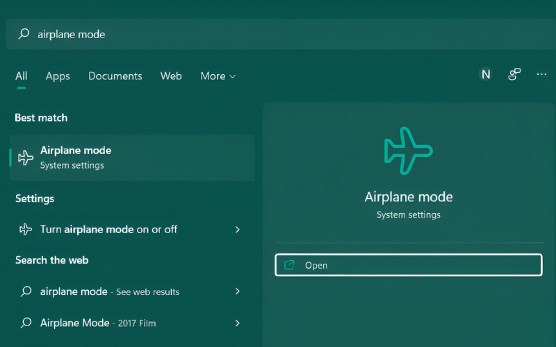Click the Airplane mode title in preview pane
This screenshot has height=347, width=556.
[408, 197]
